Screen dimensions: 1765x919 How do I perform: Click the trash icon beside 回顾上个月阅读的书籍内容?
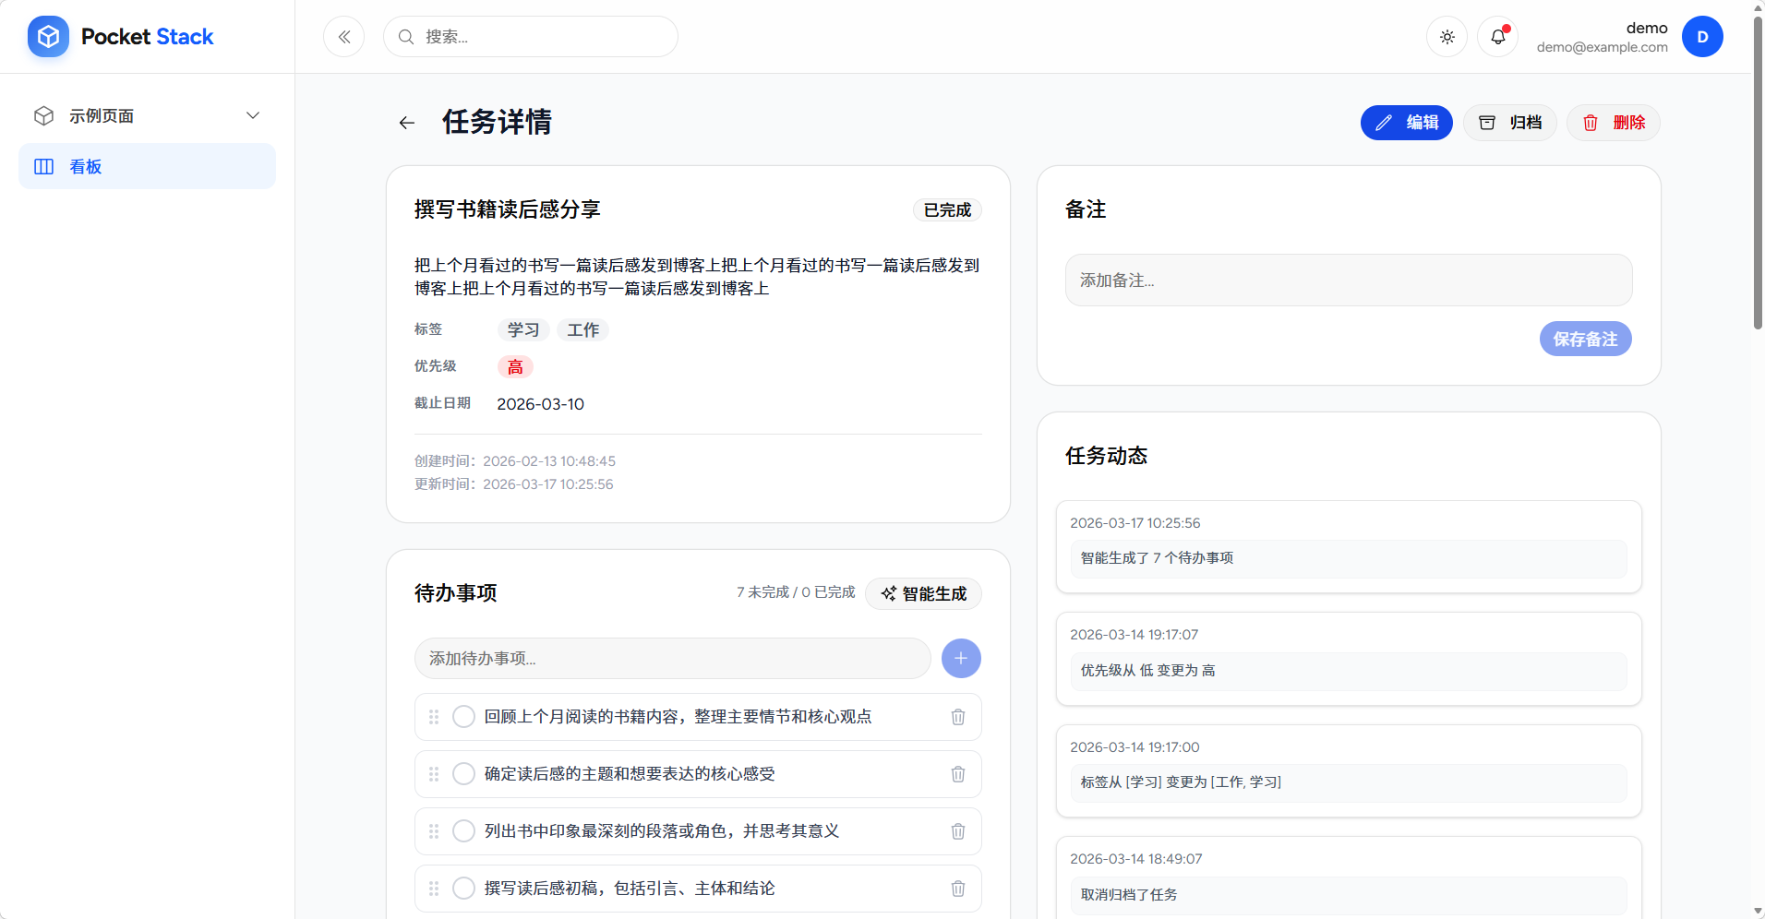[957, 716]
